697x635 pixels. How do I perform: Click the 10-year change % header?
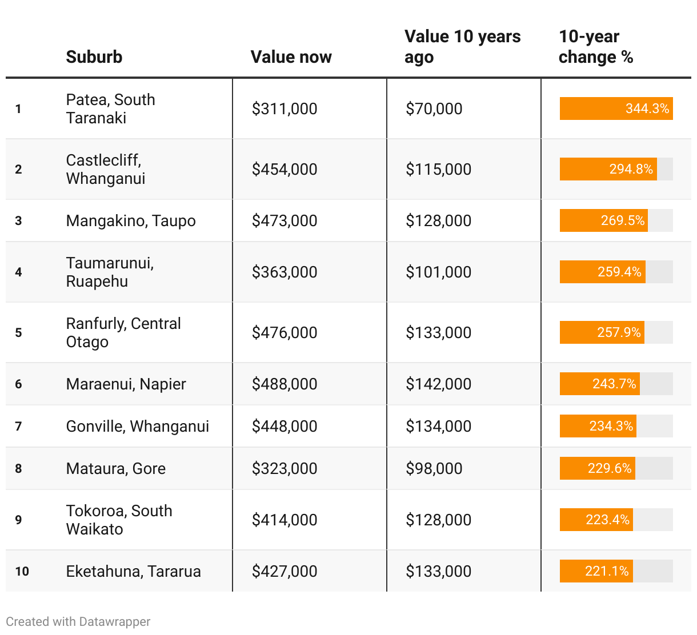coord(596,47)
